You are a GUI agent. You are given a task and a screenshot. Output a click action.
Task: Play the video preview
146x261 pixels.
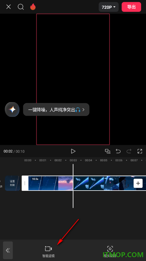pos(73,151)
